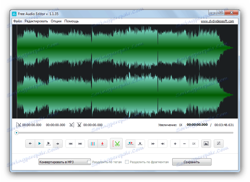Open the Файл menu
Viewport: 250px width, 182px height.
click(x=17, y=21)
